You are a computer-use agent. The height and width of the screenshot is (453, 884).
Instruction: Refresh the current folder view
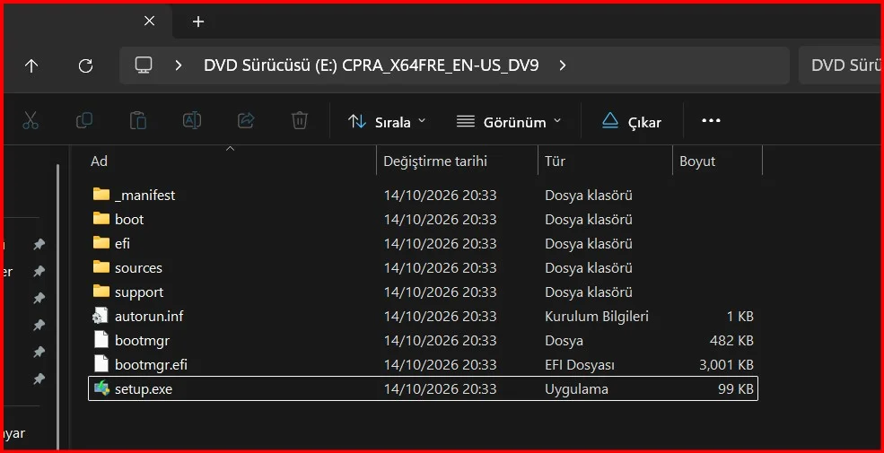pos(85,65)
